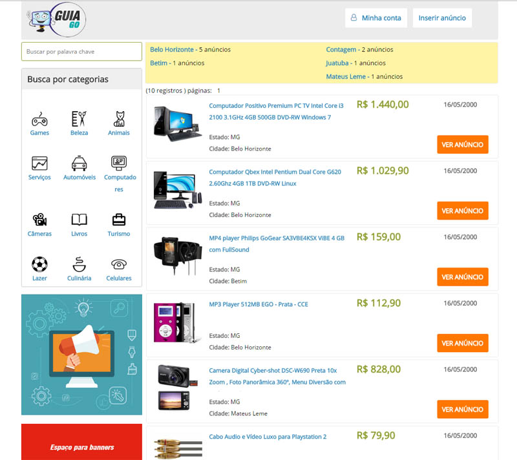The height and width of the screenshot is (460, 517).
Task: Click the R$ 159,00 price
Action: 379,237
